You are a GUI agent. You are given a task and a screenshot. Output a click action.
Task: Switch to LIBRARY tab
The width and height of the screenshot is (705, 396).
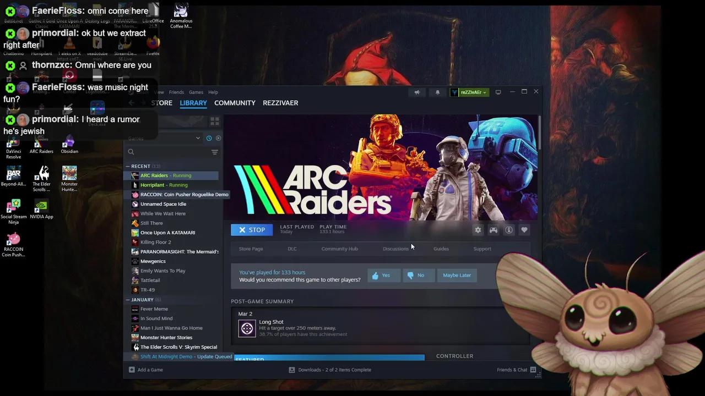click(x=193, y=103)
